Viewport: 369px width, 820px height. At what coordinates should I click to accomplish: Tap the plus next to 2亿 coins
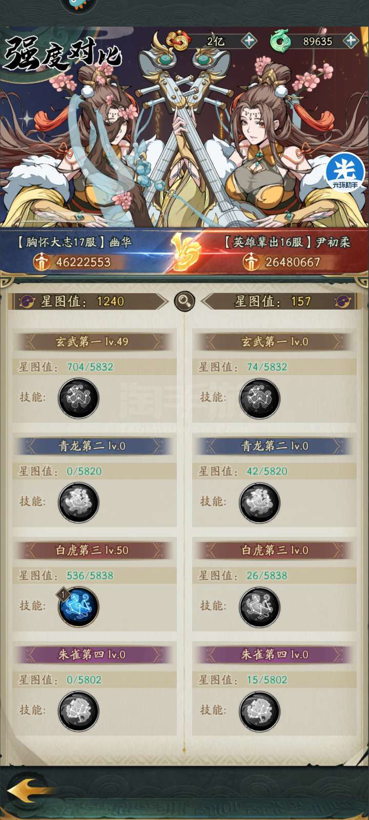pyautogui.click(x=249, y=40)
